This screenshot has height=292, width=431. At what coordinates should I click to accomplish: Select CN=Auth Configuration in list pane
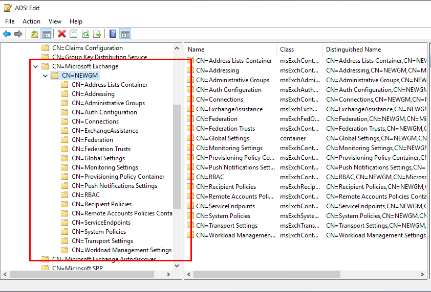pyautogui.click(x=229, y=90)
